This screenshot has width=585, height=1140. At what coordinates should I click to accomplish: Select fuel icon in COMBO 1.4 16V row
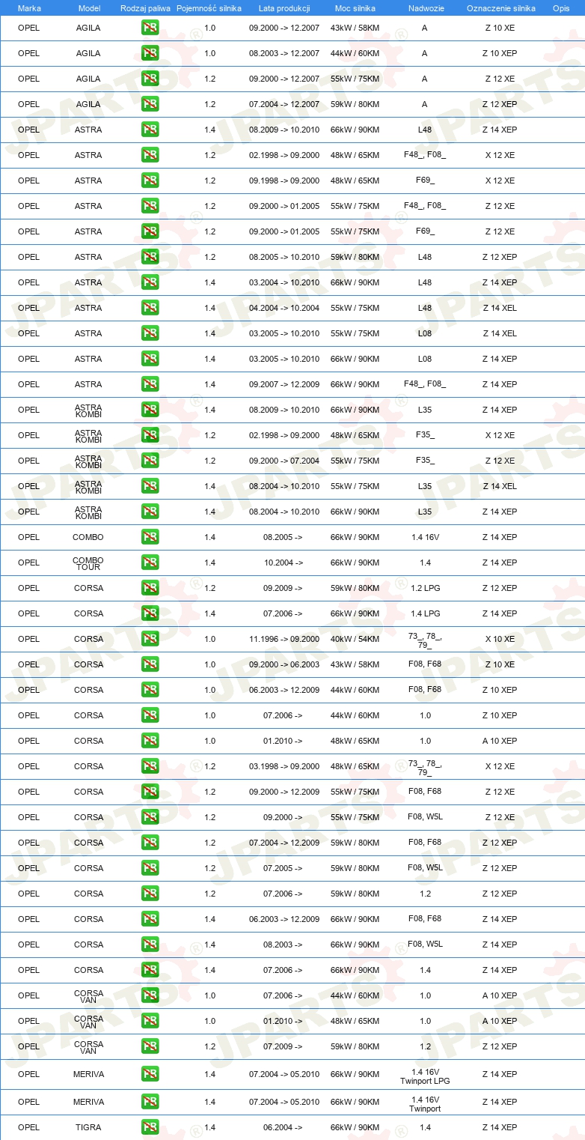(150, 537)
